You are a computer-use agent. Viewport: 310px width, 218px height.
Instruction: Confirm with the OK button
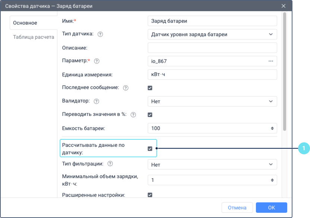271,208
